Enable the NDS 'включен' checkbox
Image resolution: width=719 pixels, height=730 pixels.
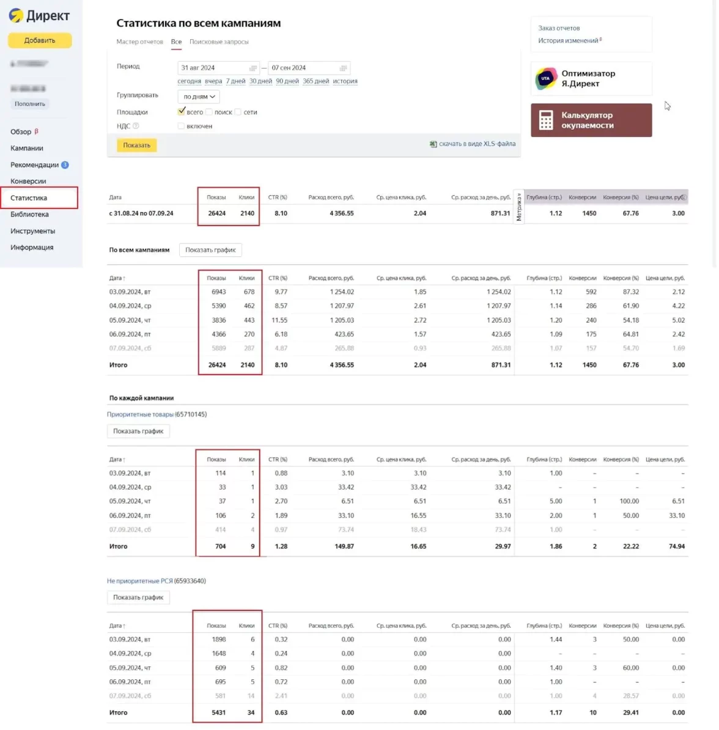tap(181, 126)
